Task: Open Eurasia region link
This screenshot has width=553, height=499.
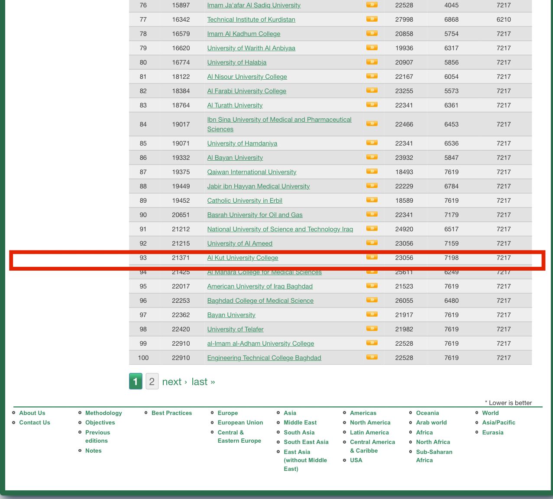Action: (493, 432)
